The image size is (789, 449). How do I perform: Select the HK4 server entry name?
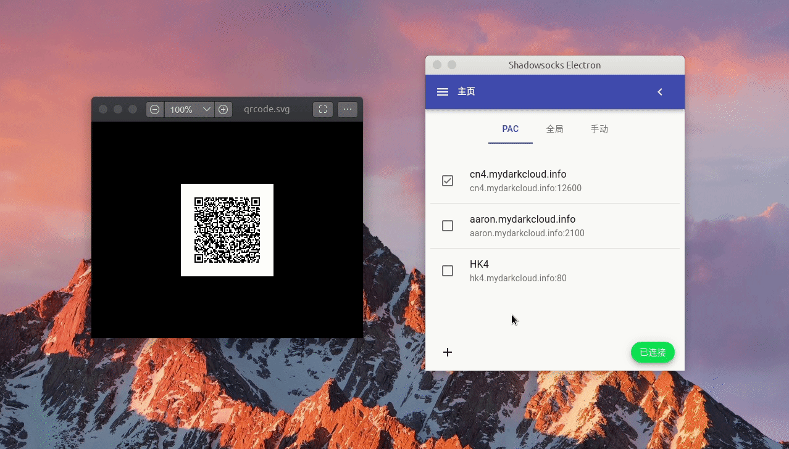tap(479, 265)
